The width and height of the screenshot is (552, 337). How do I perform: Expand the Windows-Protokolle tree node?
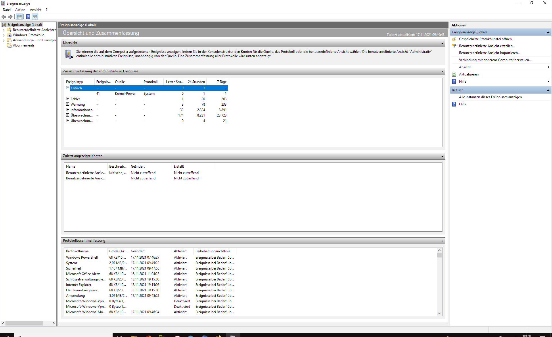(x=4, y=35)
